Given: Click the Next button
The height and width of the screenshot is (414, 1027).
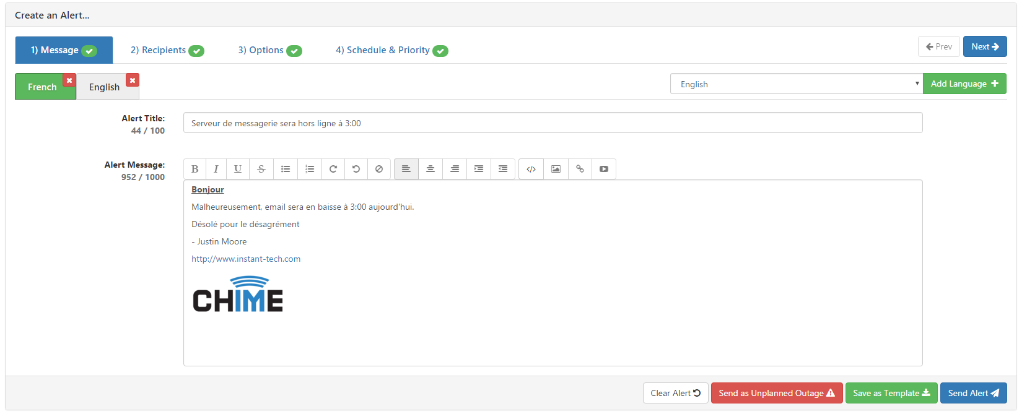Looking at the screenshot, I should (x=985, y=46).
